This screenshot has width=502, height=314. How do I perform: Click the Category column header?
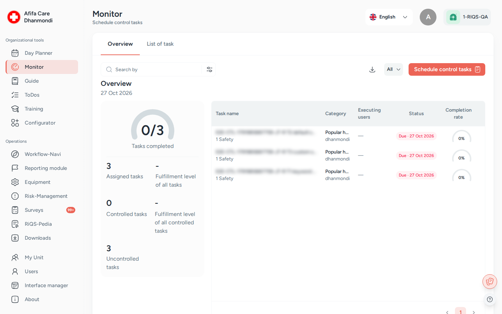pyautogui.click(x=336, y=114)
